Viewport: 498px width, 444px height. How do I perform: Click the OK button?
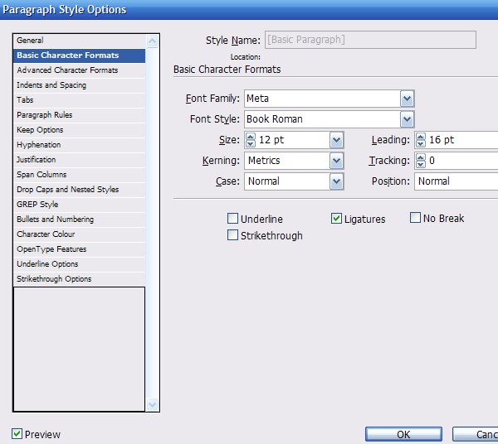[x=403, y=435]
